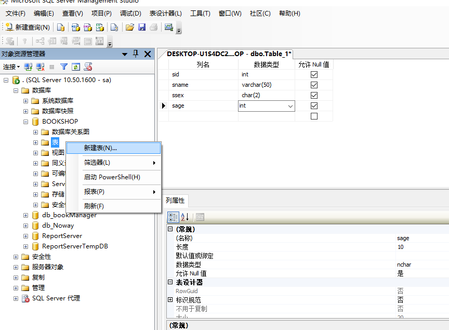
Task: Select the 列属性 tab
Action: 175,201
